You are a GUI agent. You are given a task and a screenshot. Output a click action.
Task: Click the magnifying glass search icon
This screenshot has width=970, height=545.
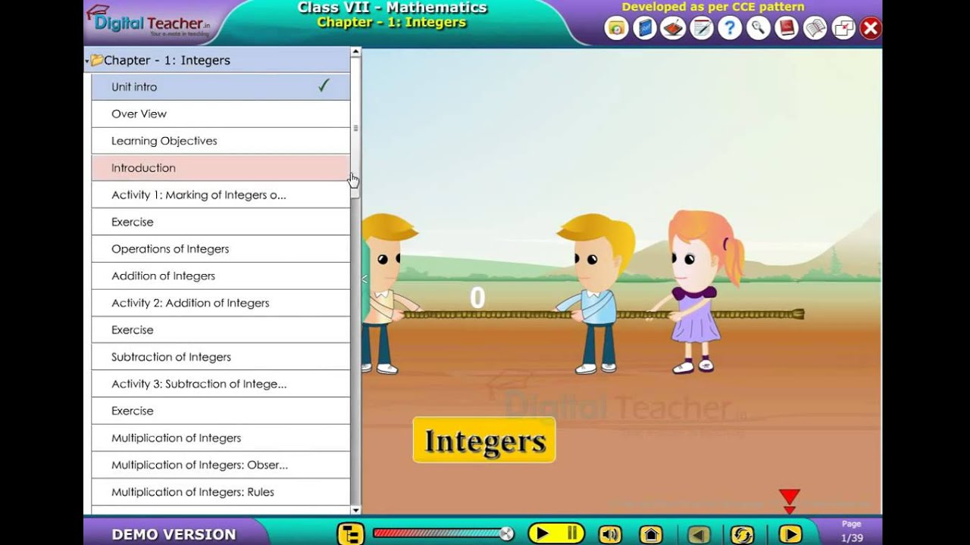[x=758, y=29]
